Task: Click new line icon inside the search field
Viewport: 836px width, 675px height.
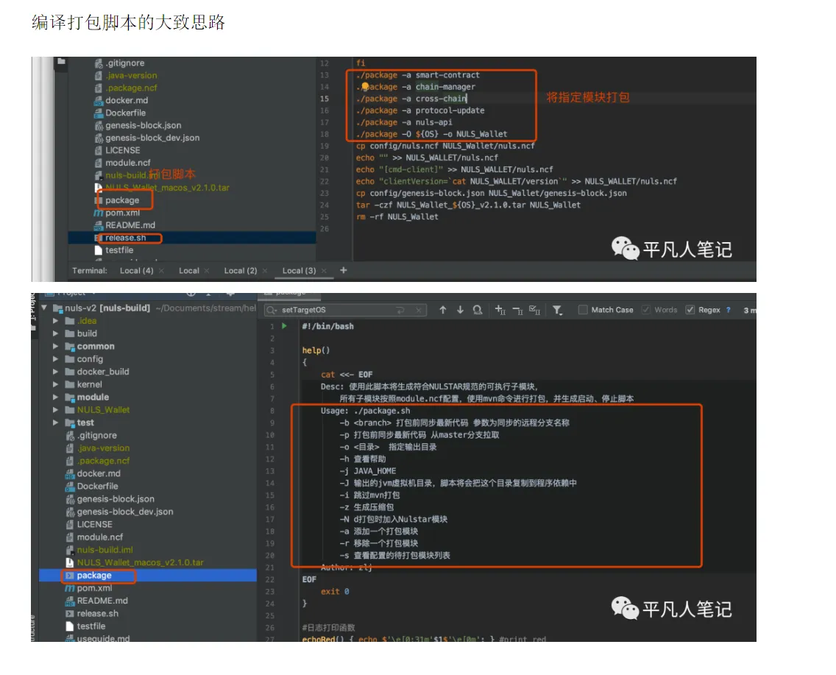Action: [x=400, y=310]
